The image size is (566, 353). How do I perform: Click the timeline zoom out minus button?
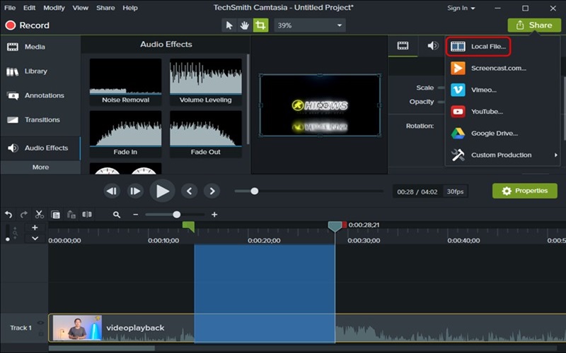pos(135,215)
